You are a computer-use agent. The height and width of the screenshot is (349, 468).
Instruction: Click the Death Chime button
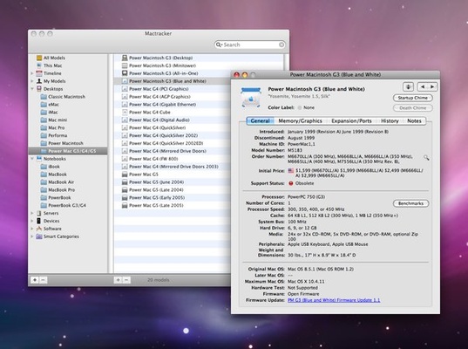pyautogui.click(x=413, y=108)
